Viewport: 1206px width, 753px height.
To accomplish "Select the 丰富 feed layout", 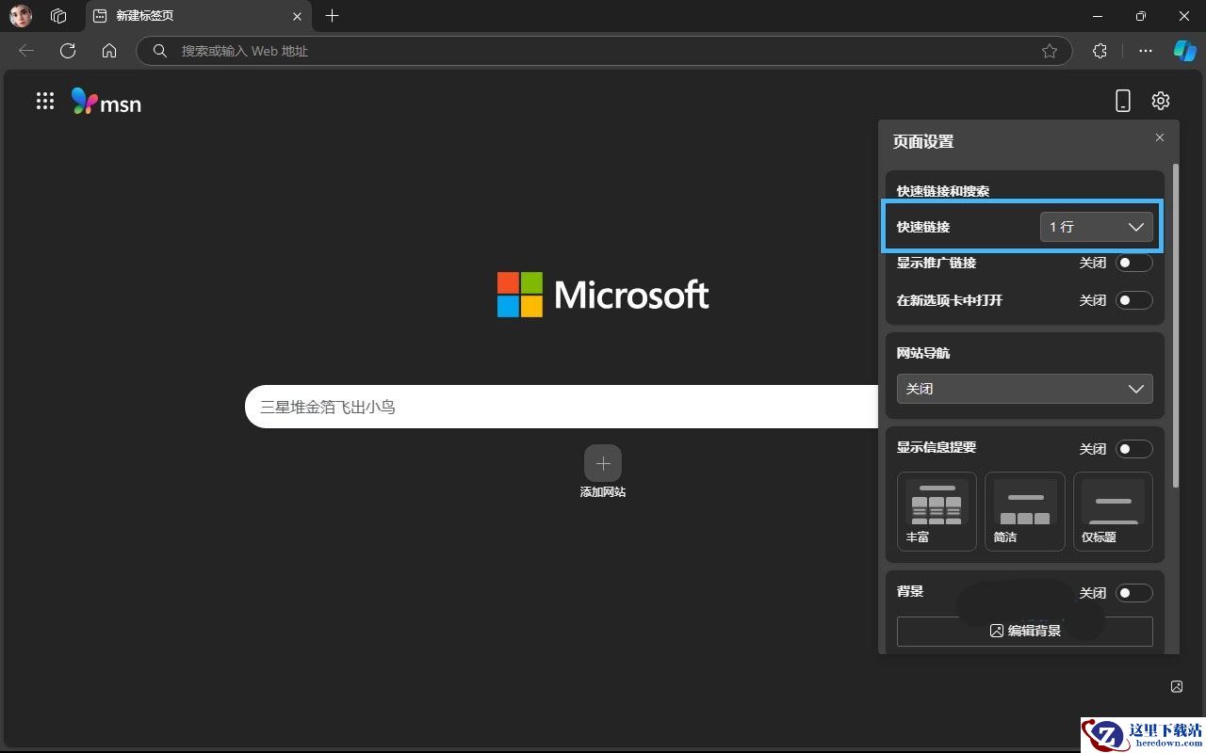I will (x=937, y=511).
